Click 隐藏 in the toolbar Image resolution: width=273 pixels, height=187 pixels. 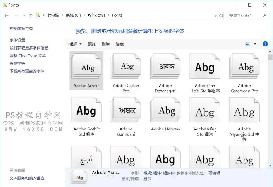[119, 44]
